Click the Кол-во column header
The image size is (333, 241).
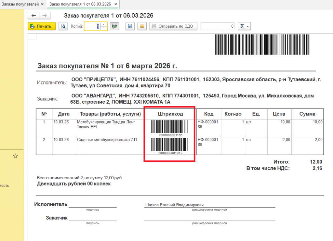pos(233,114)
